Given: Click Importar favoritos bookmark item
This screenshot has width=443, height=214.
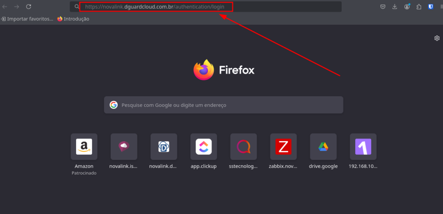Looking at the screenshot, I should pos(27,19).
